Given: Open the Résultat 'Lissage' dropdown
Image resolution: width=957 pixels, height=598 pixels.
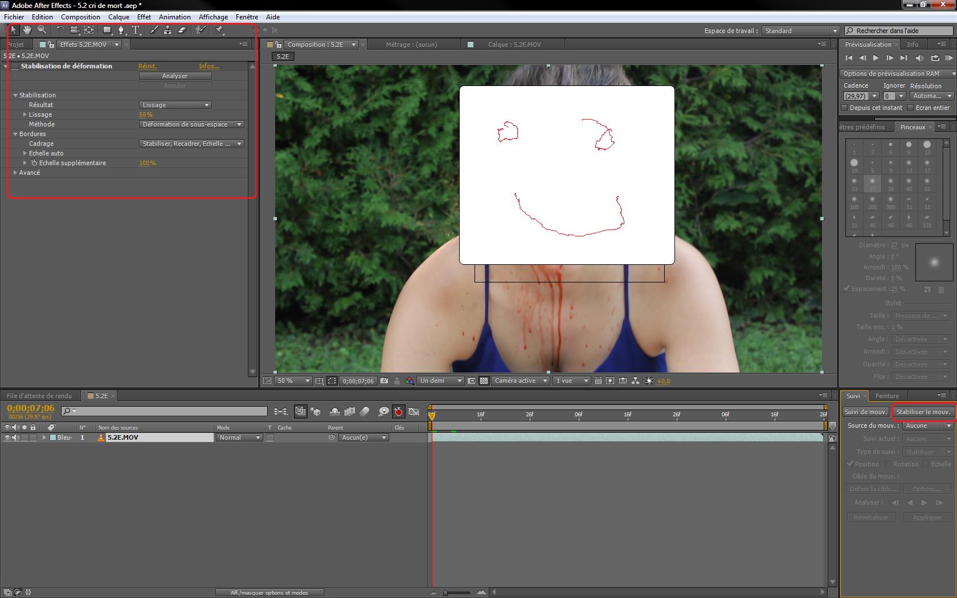Looking at the screenshot, I should [175, 105].
